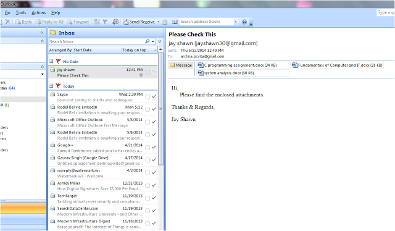Image resolution: width=395 pixels, height=231 pixels.
Task: Click the Send/Receive button
Action: coord(139,22)
